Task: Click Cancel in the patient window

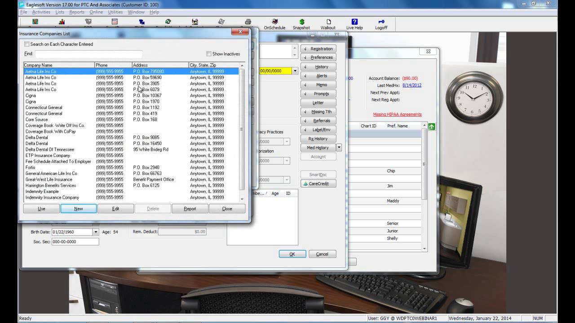Action: (x=323, y=254)
